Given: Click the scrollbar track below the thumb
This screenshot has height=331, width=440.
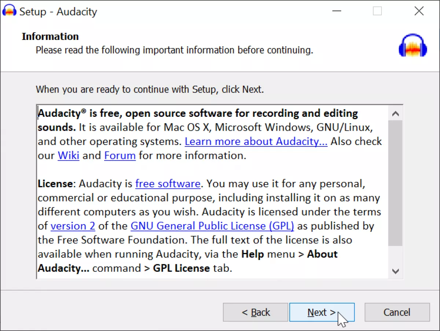Looking at the screenshot, I should 395,255.
